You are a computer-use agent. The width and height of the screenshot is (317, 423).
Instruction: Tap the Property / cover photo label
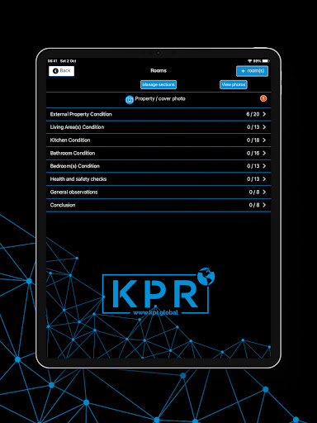tap(160, 98)
